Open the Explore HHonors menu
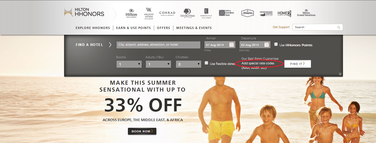 [93, 28]
